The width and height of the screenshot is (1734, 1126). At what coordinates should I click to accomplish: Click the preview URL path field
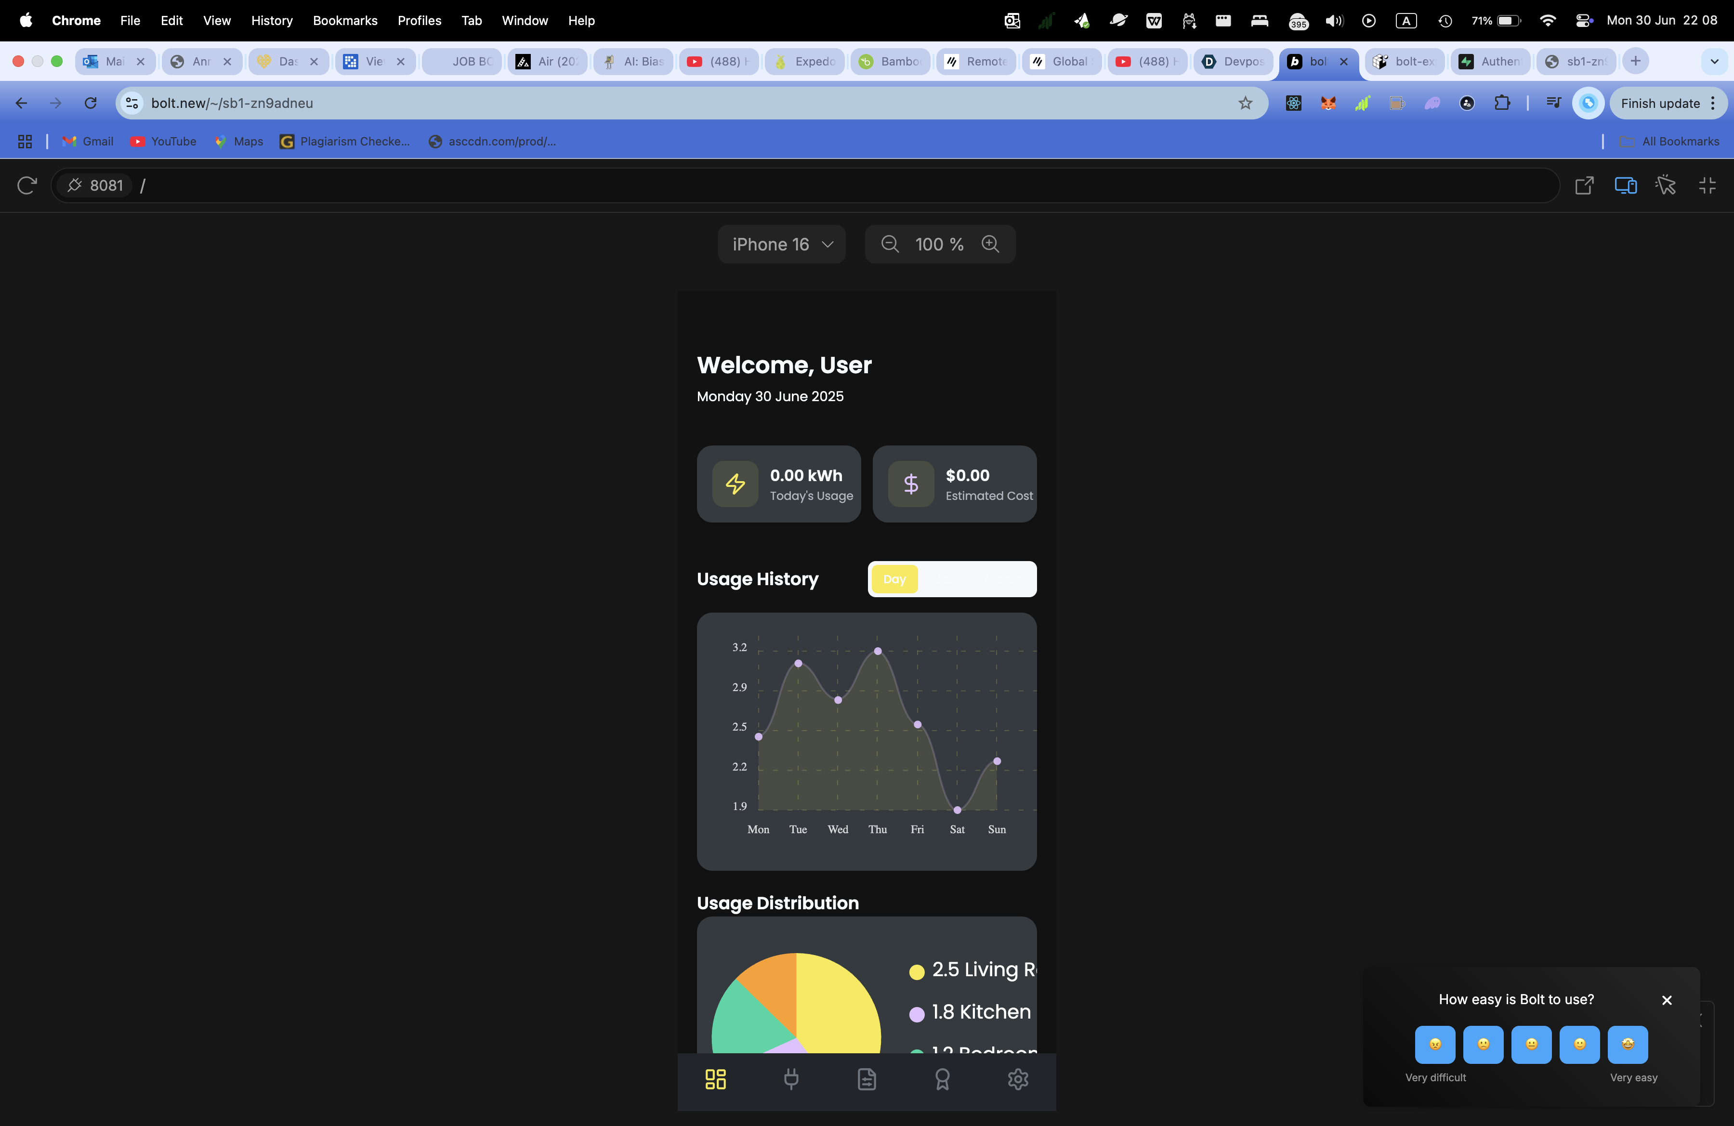pyautogui.click(x=801, y=186)
